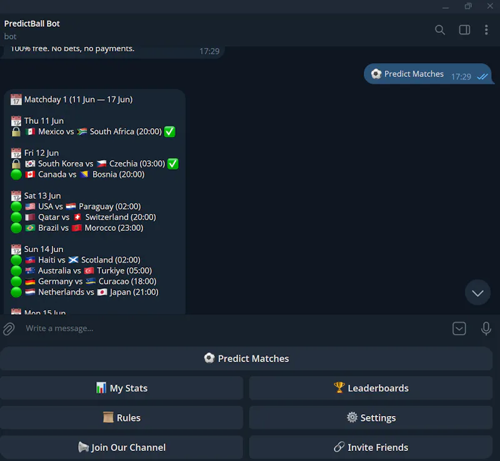Viewport: 500px width, 461px height.
Task: Click green circle beside Brazil vs Morocco
Action: (16, 228)
